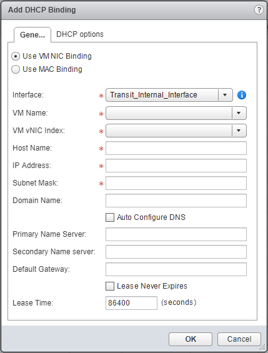Open the VM Name dropdown
The width and height of the screenshot is (268, 353).
pyautogui.click(x=176, y=113)
